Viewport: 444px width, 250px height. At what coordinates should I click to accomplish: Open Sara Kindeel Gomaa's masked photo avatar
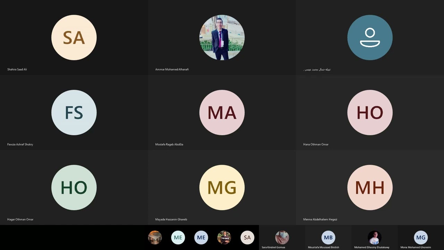coord(282,237)
